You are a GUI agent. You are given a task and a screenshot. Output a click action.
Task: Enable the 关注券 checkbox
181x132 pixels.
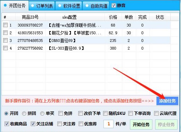(x=59, y=124)
